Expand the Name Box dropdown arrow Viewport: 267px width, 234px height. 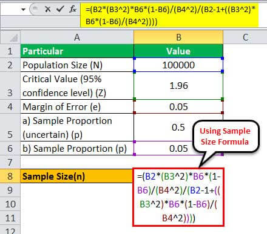tap(24, 10)
